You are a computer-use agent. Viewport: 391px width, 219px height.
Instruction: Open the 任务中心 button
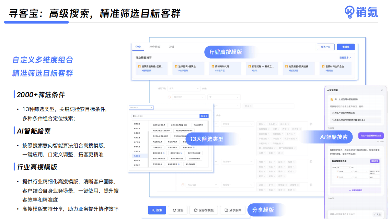point(325,47)
